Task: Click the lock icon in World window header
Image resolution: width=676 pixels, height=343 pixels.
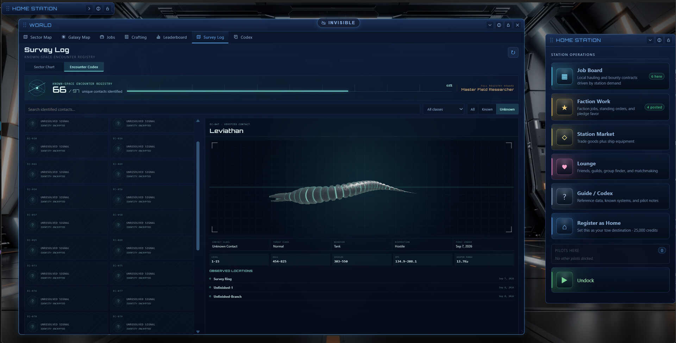Action: [x=508, y=25]
